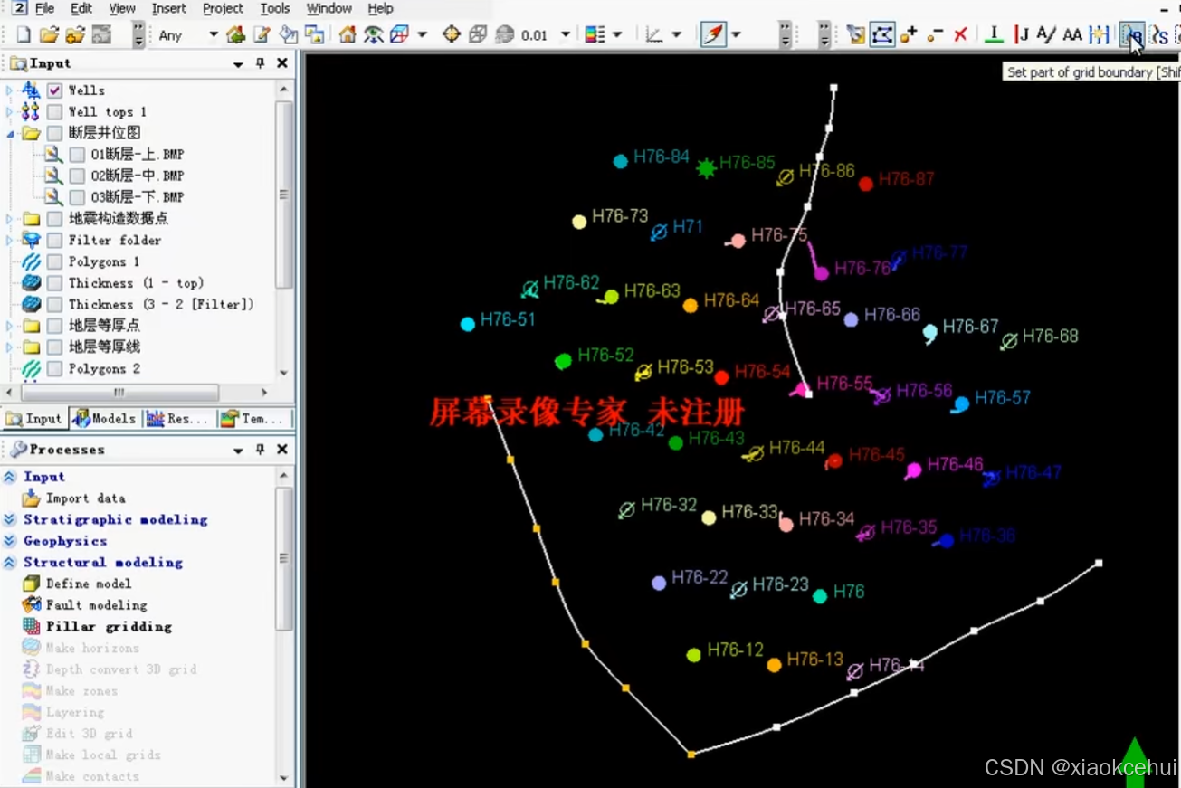The image size is (1181, 788).
Task: Click the red X delete icon
Action: coord(961,35)
